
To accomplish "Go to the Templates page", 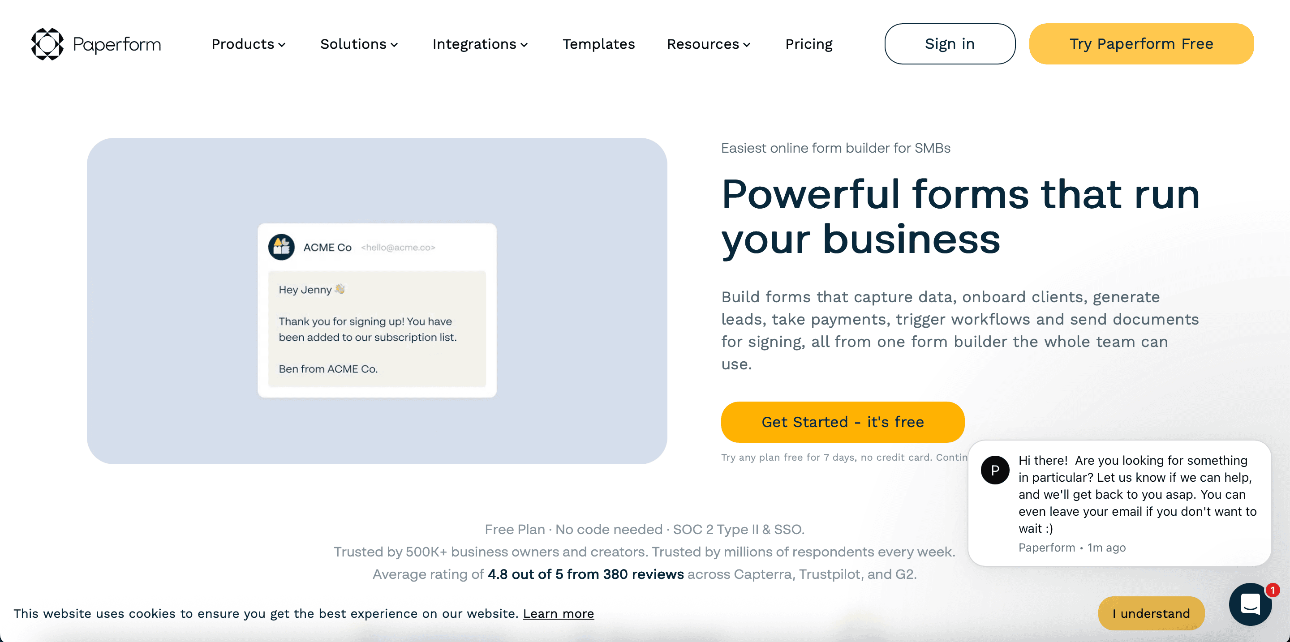I will coord(598,44).
